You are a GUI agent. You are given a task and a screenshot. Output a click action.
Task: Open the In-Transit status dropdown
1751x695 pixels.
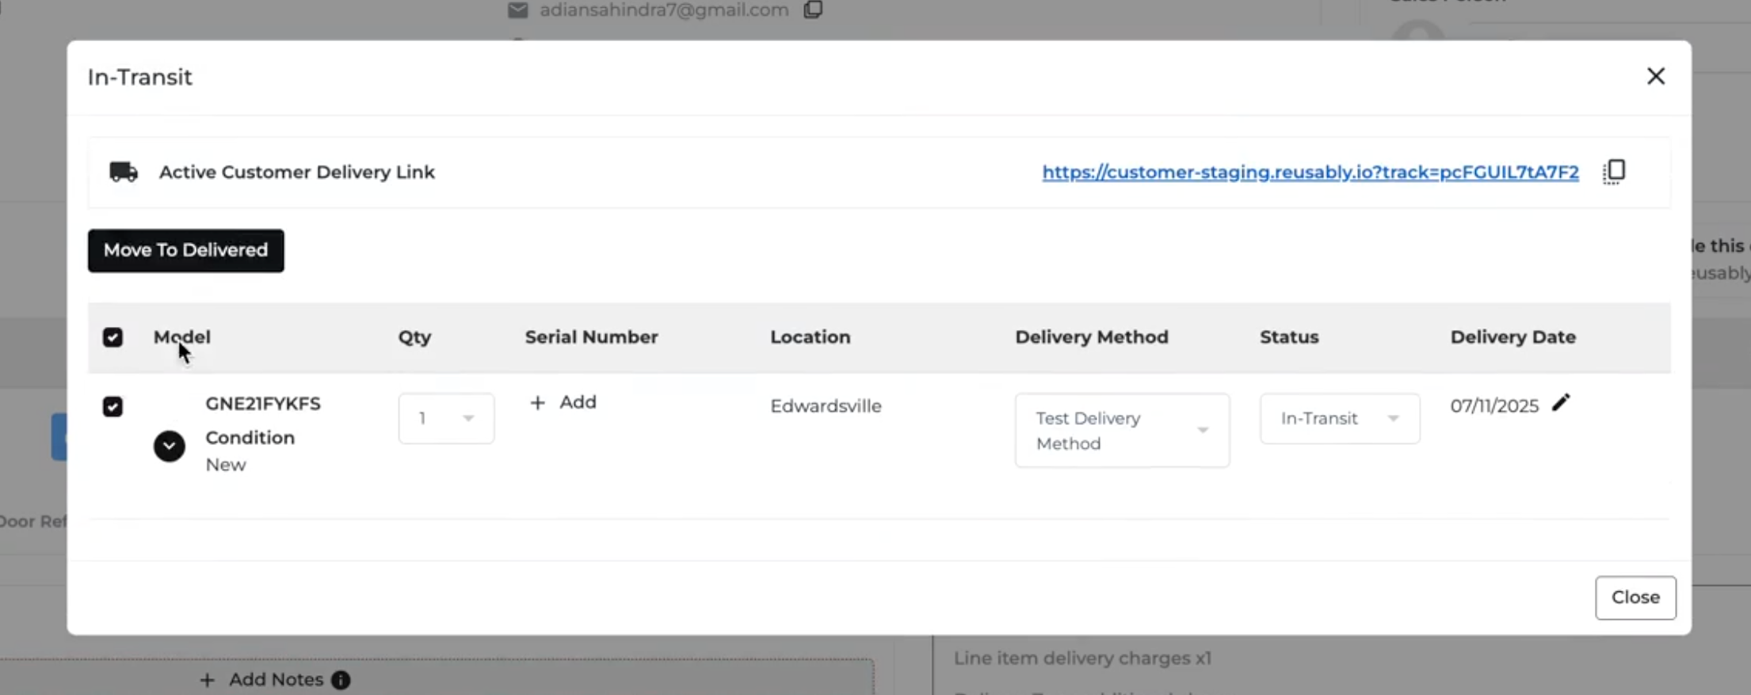1340,418
